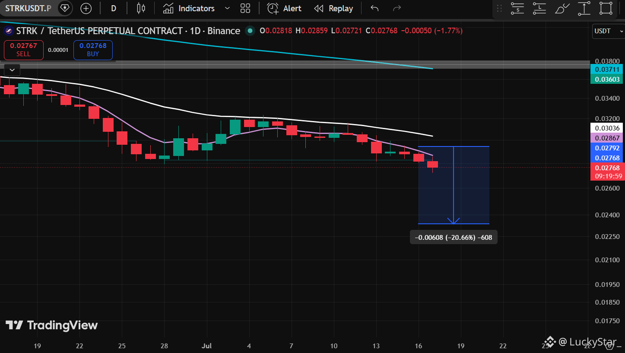Click the 0.03036 white price label
This screenshot has width=625, height=353.
607,128
